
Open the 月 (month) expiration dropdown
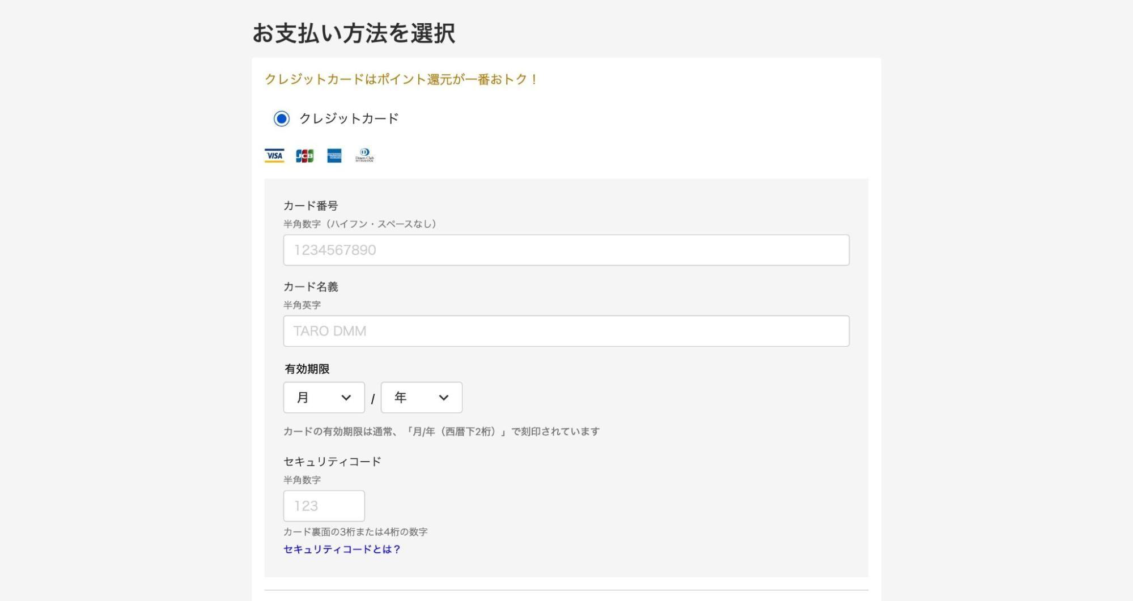(324, 398)
